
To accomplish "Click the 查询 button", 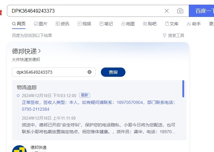I will coord(113,72).
